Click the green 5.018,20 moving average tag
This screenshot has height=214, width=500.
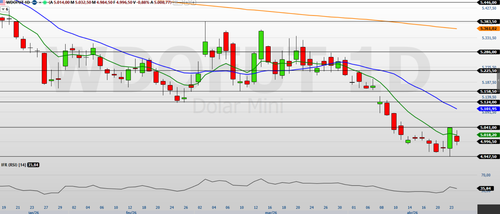coord(488,135)
